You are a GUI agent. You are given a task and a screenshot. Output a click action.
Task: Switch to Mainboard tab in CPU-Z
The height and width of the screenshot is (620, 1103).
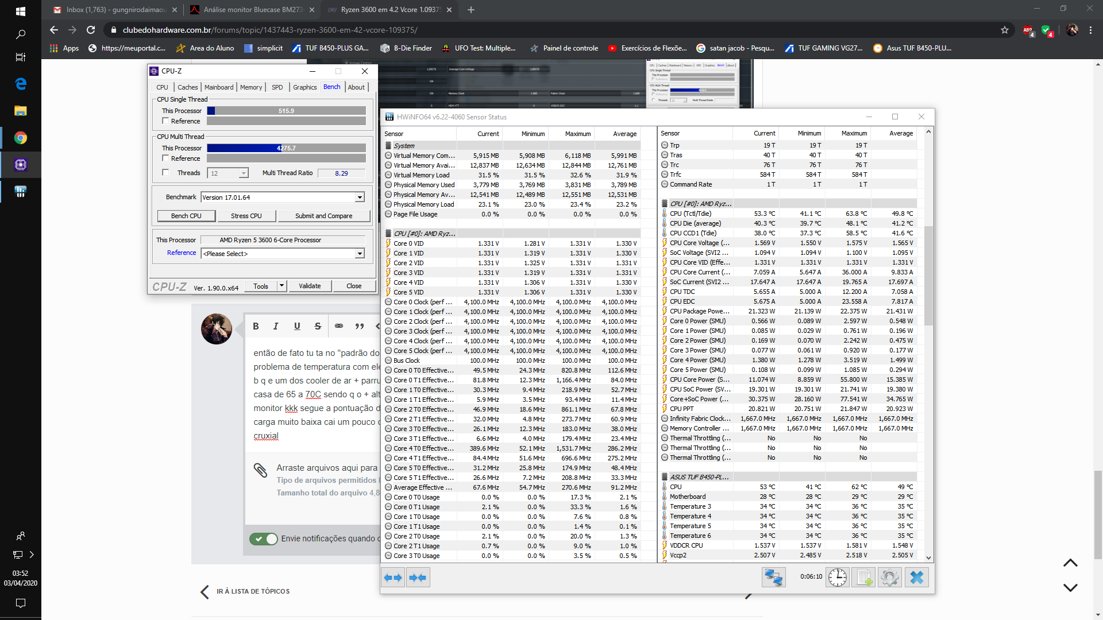click(x=219, y=87)
